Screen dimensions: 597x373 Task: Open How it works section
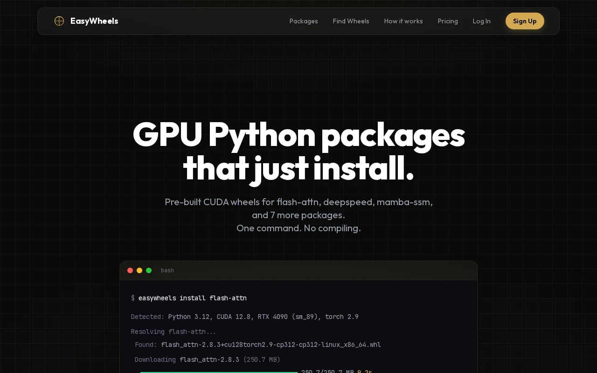tap(403, 21)
